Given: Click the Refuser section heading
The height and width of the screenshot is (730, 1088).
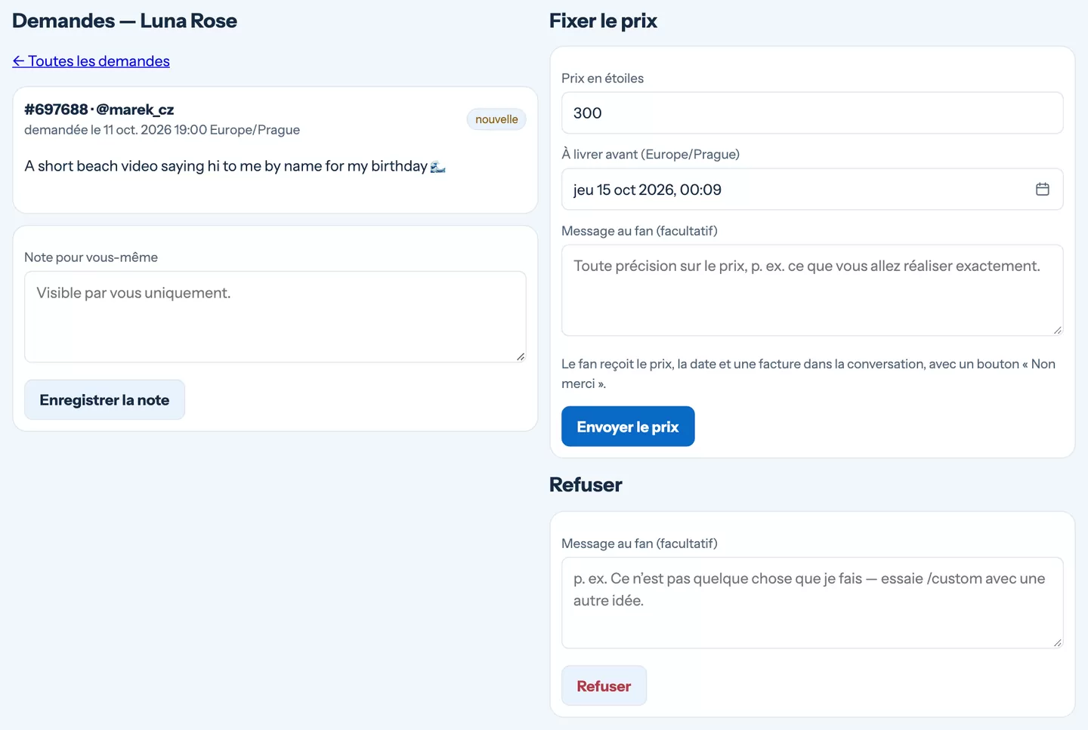Looking at the screenshot, I should pos(586,485).
